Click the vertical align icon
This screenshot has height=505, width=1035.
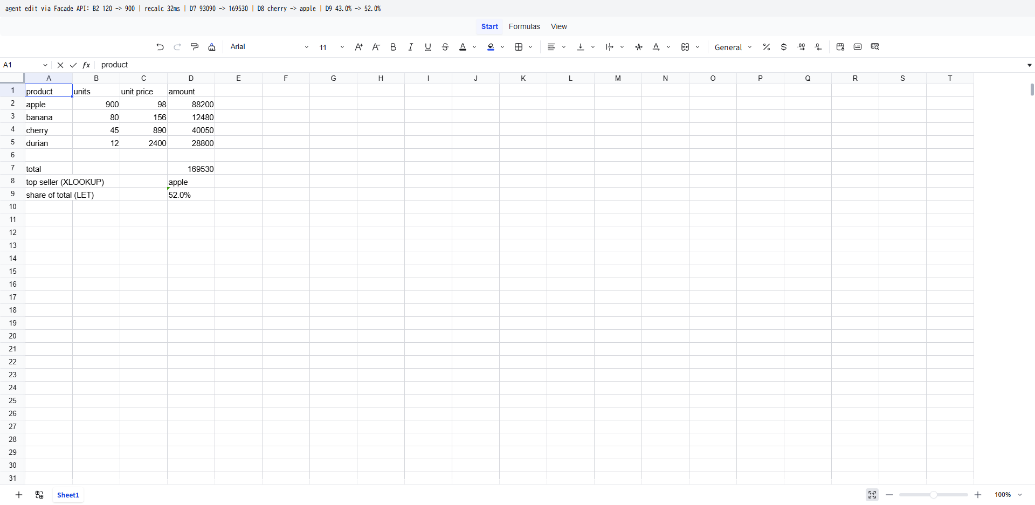(x=581, y=47)
